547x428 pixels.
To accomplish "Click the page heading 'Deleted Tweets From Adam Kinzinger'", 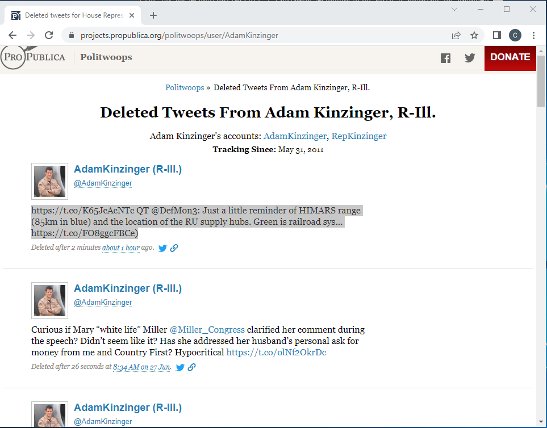I will 268,112.
